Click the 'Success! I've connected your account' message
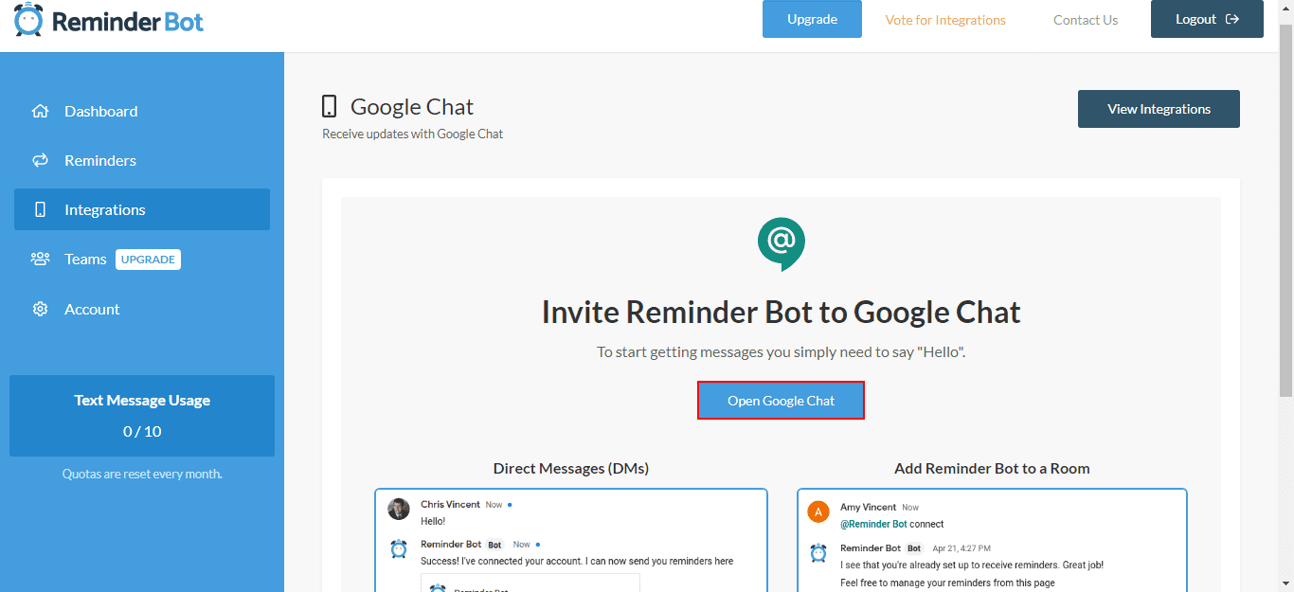1294x592 pixels. pos(577,561)
